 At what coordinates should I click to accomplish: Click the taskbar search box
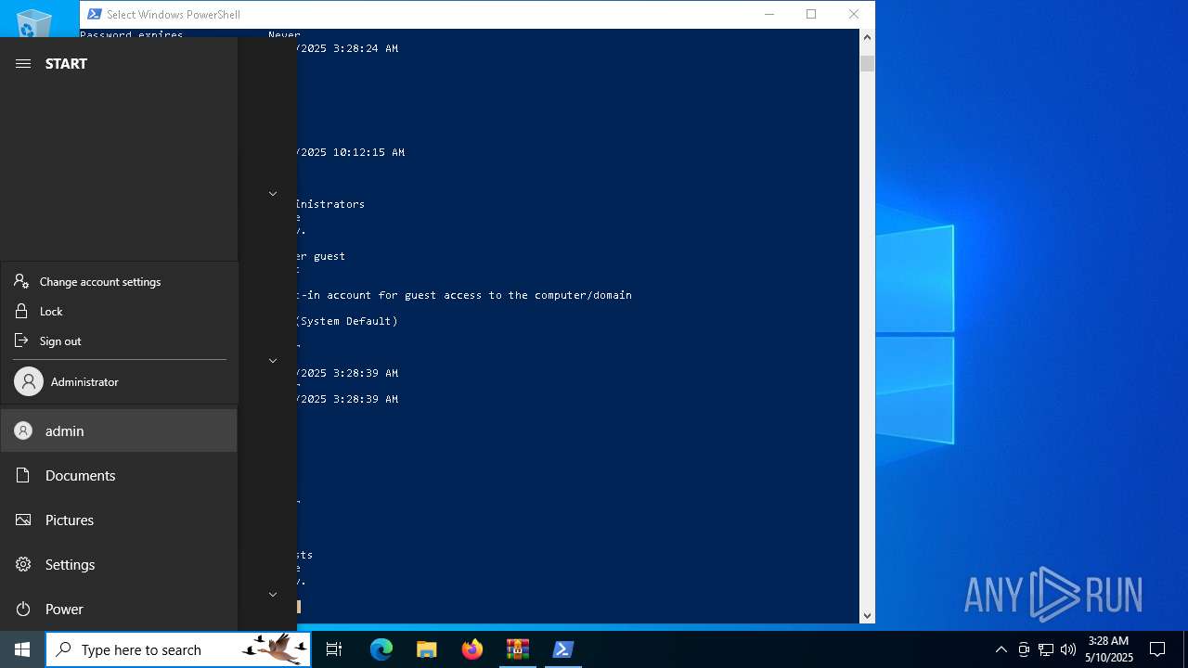[178, 649]
